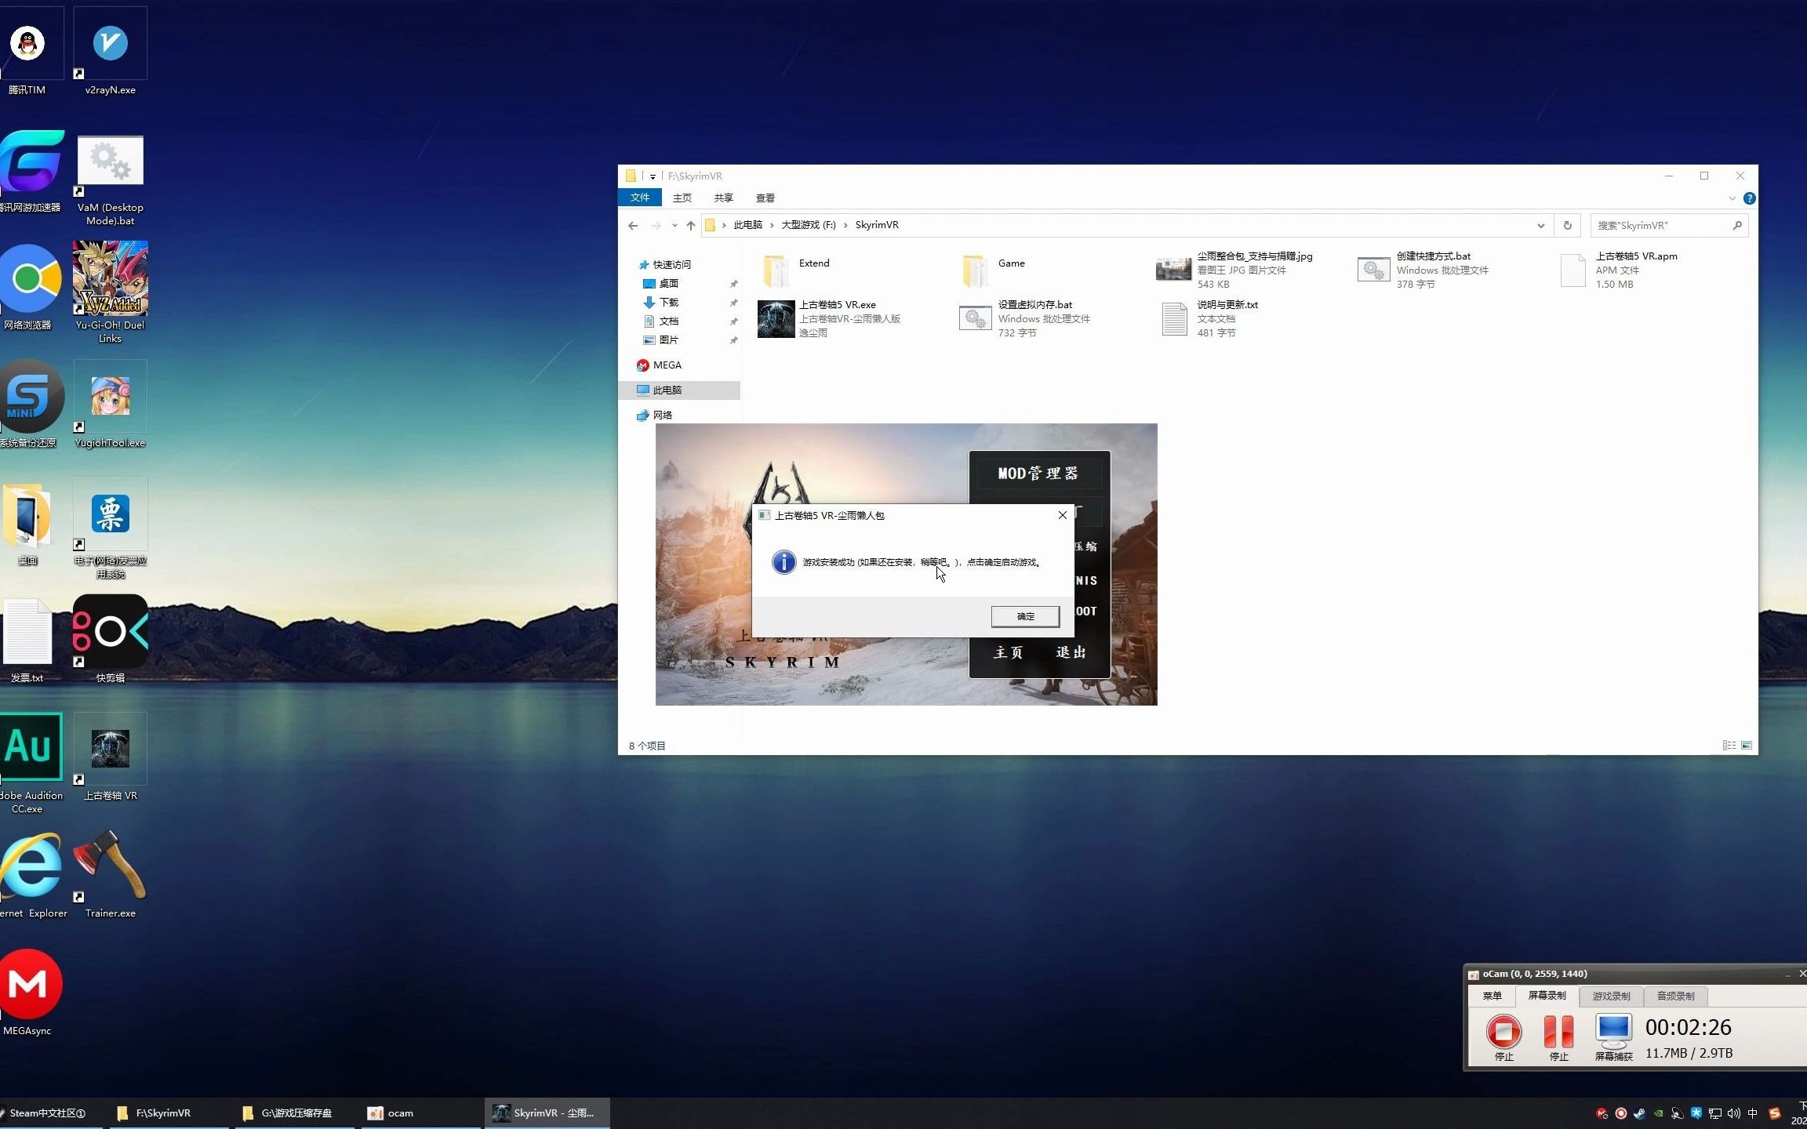Open the MEGAsync desktop icon

(x=28, y=992)
